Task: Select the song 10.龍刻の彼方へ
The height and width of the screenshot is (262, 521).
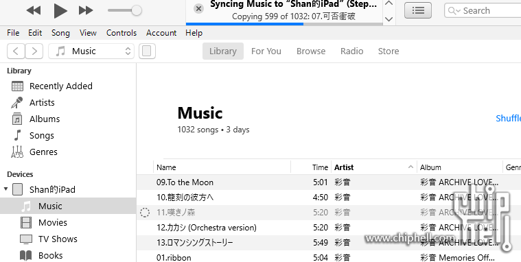Action: coord(185,198)
